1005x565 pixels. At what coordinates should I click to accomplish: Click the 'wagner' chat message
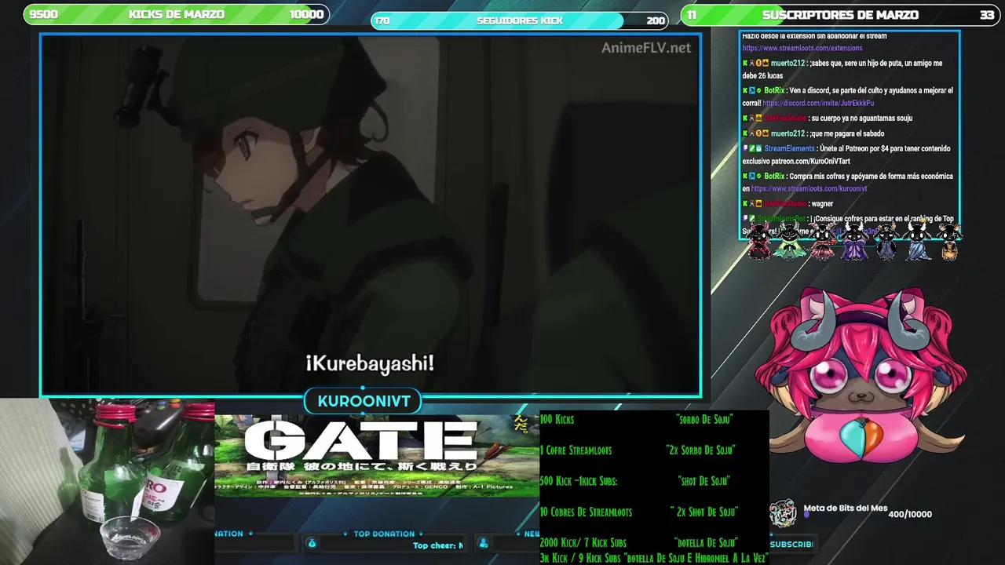pyautogui.click(x=822, y=204)
